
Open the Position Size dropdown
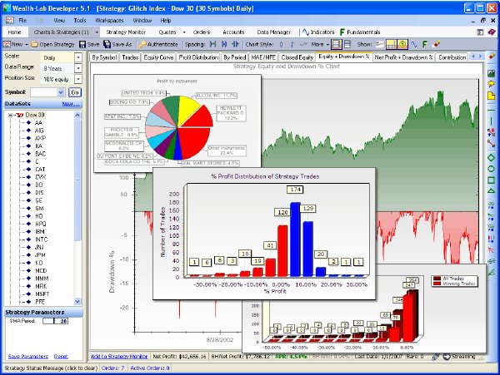[x=78, y=79]
